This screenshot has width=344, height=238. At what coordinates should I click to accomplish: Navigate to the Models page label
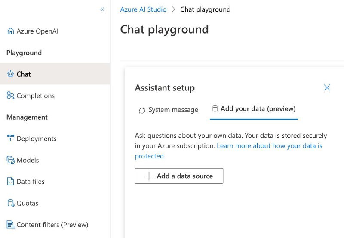click(28, 160)
